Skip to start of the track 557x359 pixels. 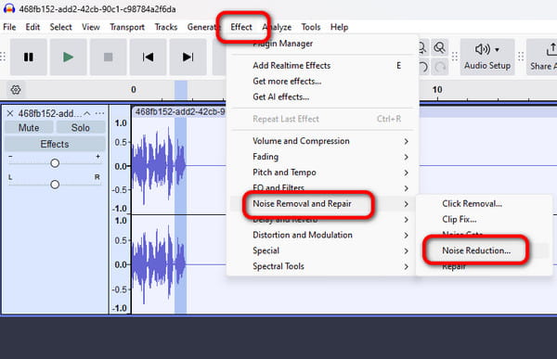(x=148, y=58)
